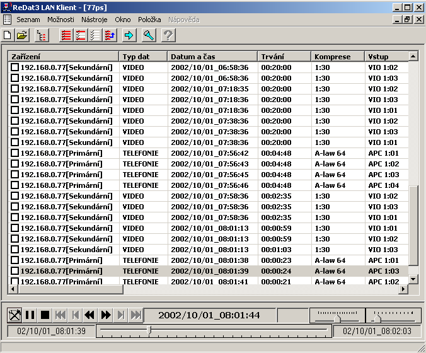Check the VIDEO row 07:18:35 checkbox
This screenshot has width=426, height=353.
14,89
